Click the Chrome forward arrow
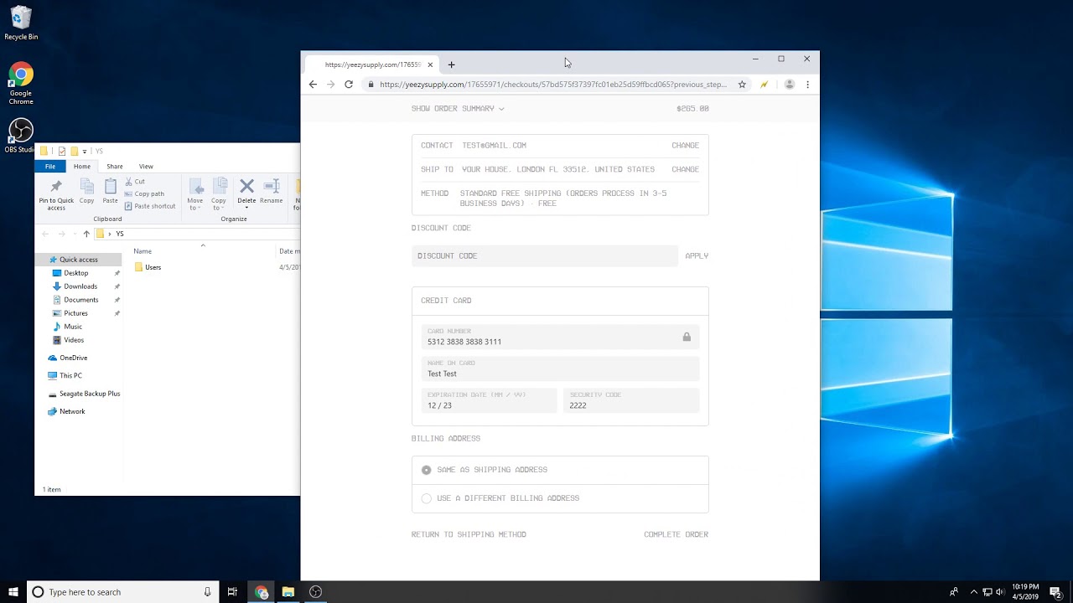1073x603 pixels. [330, 85]
